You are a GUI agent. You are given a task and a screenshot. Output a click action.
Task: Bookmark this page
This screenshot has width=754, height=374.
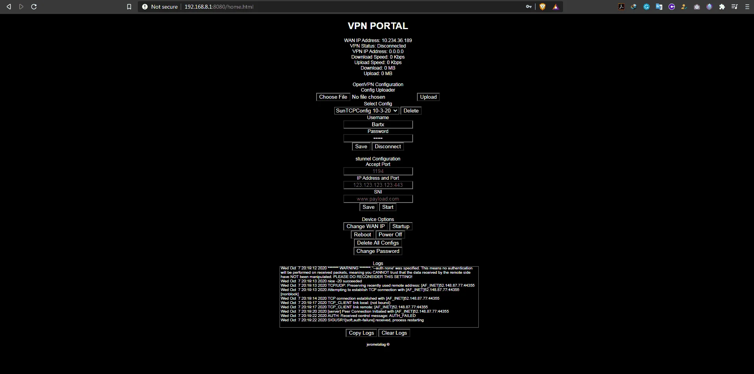click(x=129, y=7)
